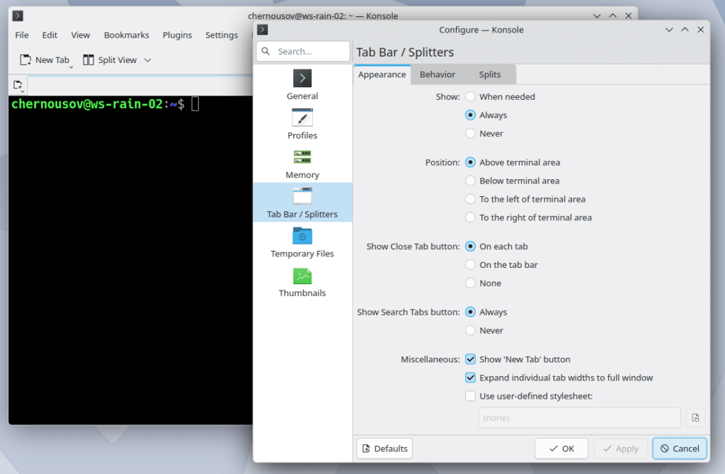725x474 pixels.
Task: Open the Thumbnails settings page
Action: click(x=302, y=281)
